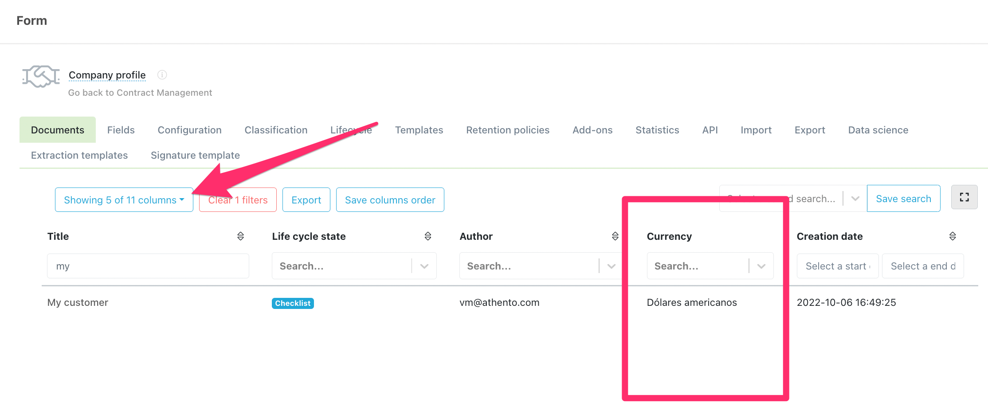Screen dimensions: 988x414
Task: Sort documents by Author column
Action: click(615, 236)
